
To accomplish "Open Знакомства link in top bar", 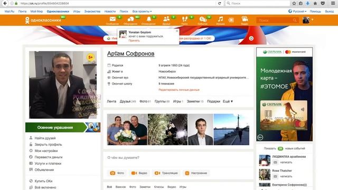I will pos(92,12).
